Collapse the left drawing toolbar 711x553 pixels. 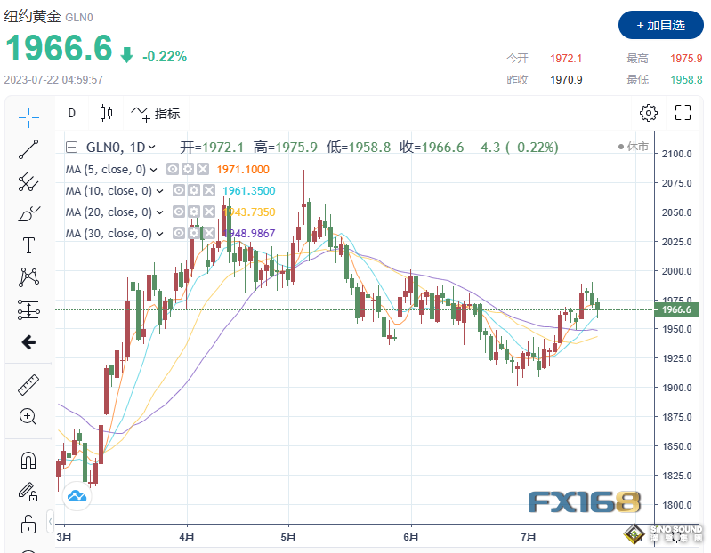pos(50,521)
